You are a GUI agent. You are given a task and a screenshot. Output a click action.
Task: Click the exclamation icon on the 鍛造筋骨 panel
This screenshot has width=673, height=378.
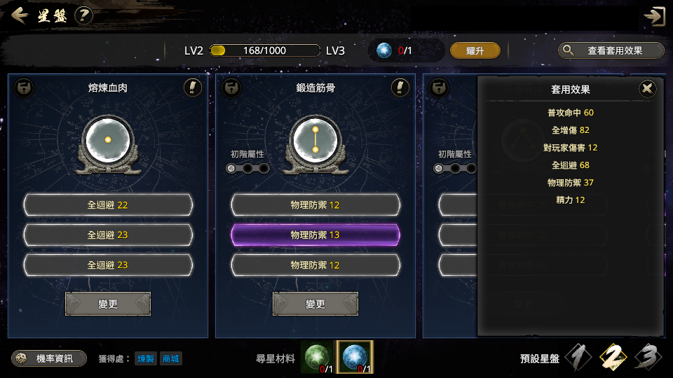tap(400, 88)
